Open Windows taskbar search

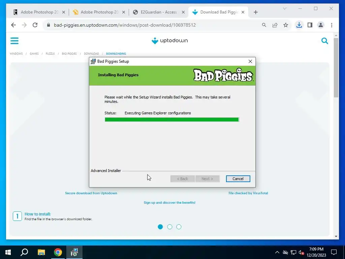tap(24, 252)
